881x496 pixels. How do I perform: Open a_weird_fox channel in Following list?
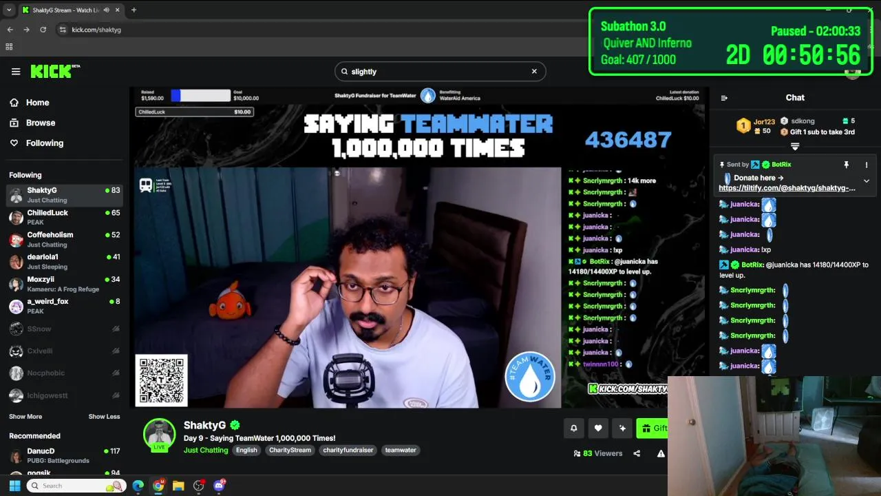point(64,306)
